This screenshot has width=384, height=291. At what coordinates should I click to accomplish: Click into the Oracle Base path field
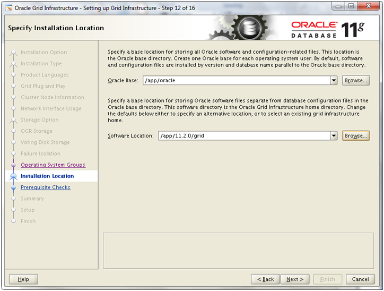click(237, 80)
